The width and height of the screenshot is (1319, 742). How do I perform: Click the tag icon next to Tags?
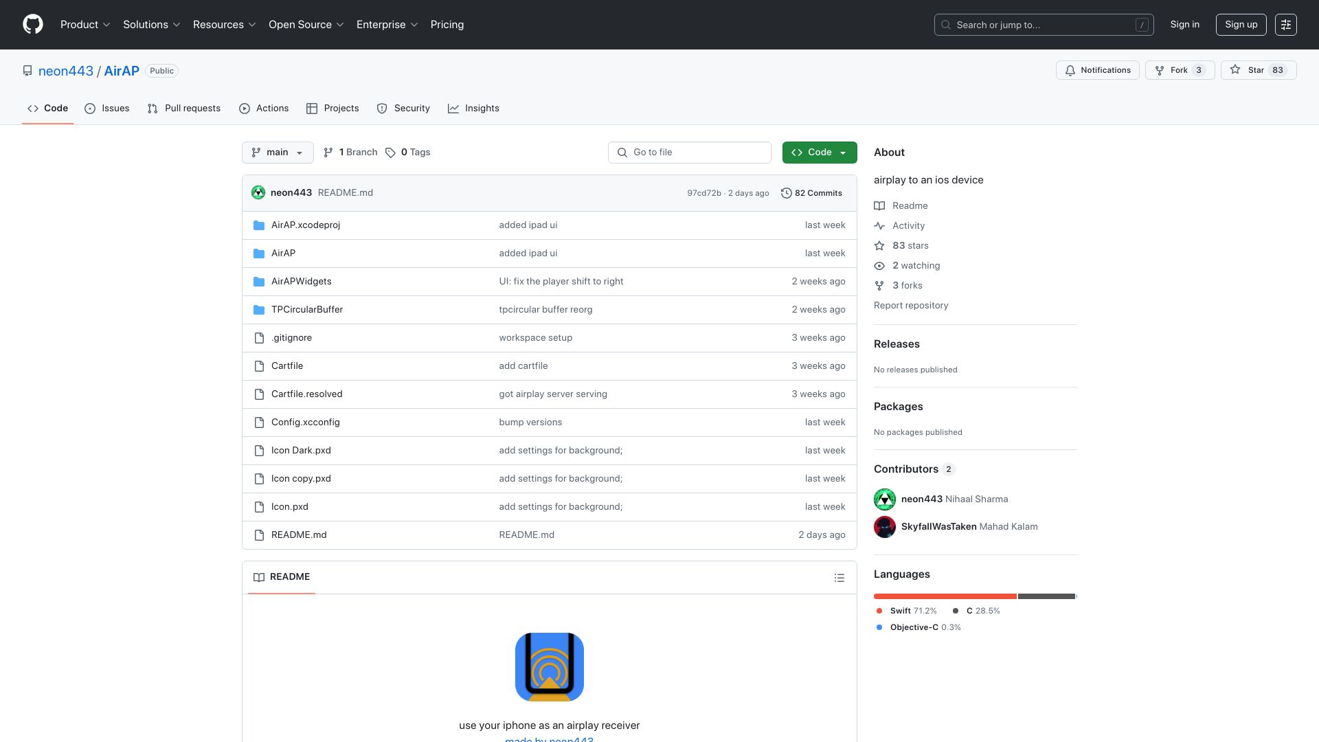[390, 153]
